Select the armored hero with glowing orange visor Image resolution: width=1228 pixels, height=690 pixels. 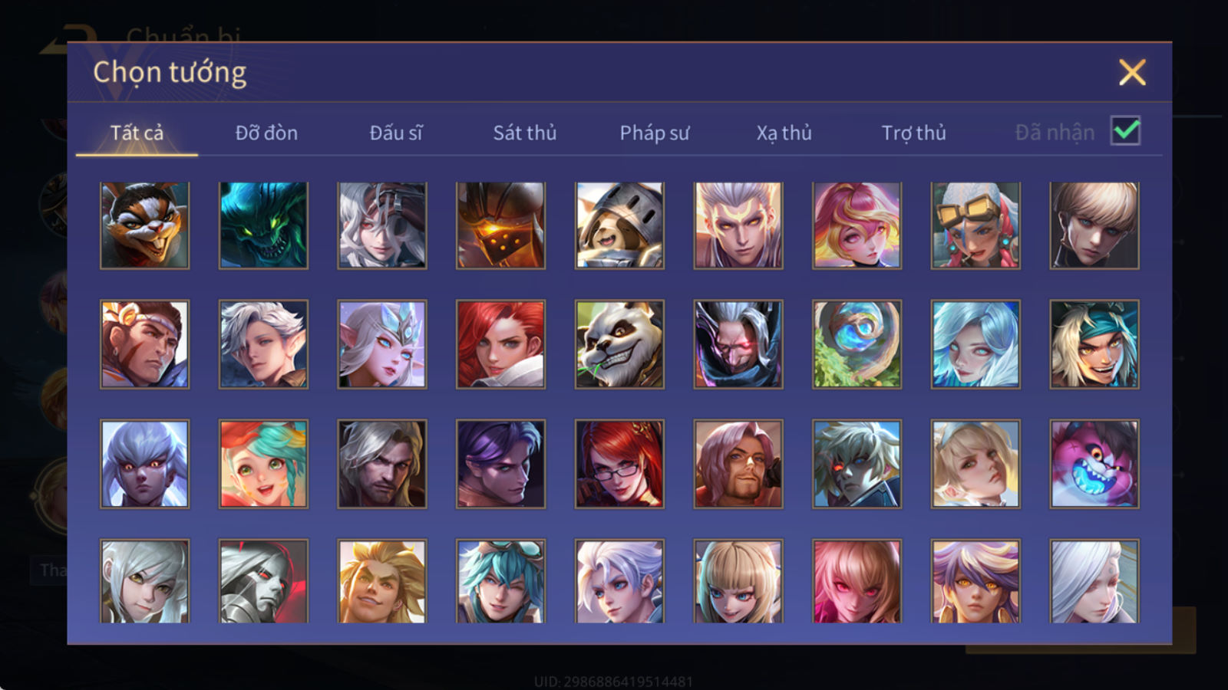[500, 225]
